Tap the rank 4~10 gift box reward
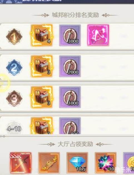This screenshot has width=134, height=175. (42, 125)
